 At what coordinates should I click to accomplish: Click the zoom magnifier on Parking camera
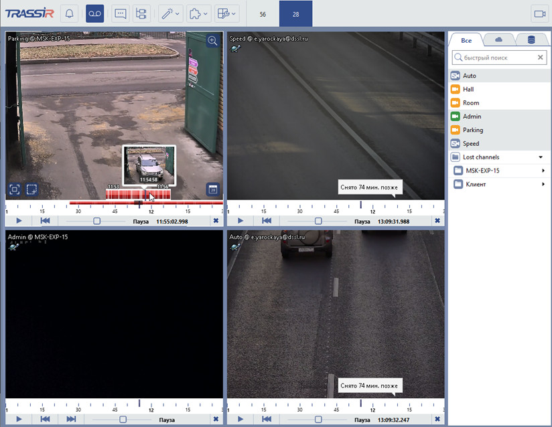[212, 41]
